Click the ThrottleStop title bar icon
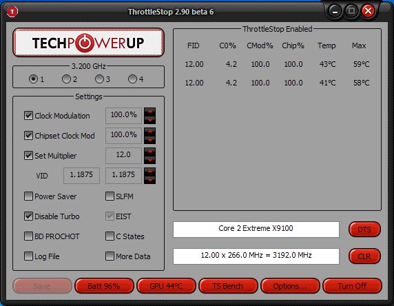394x306 pixels. coord(12,12)
